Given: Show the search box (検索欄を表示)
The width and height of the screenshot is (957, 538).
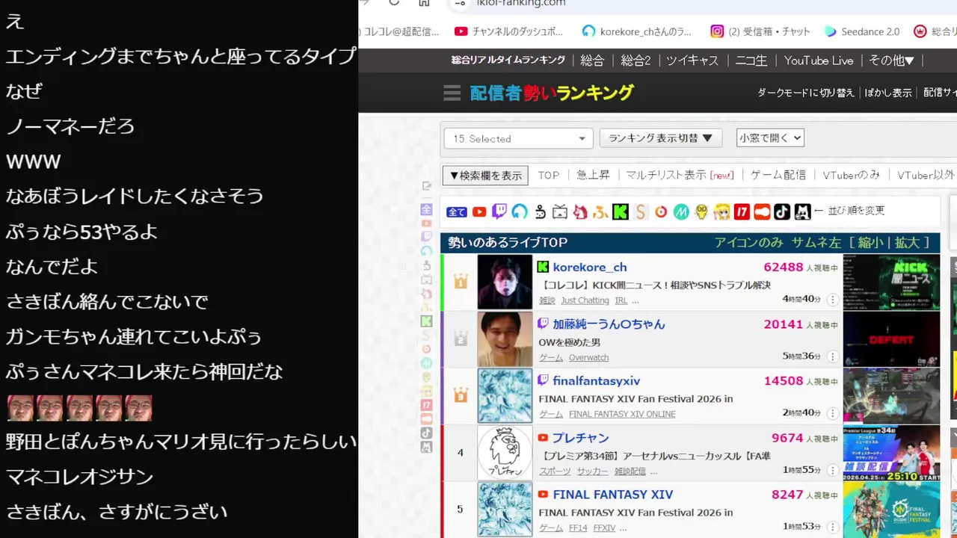Looking at the screenshot, I should coord(485,176).
